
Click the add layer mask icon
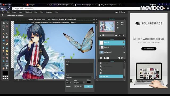105,58
